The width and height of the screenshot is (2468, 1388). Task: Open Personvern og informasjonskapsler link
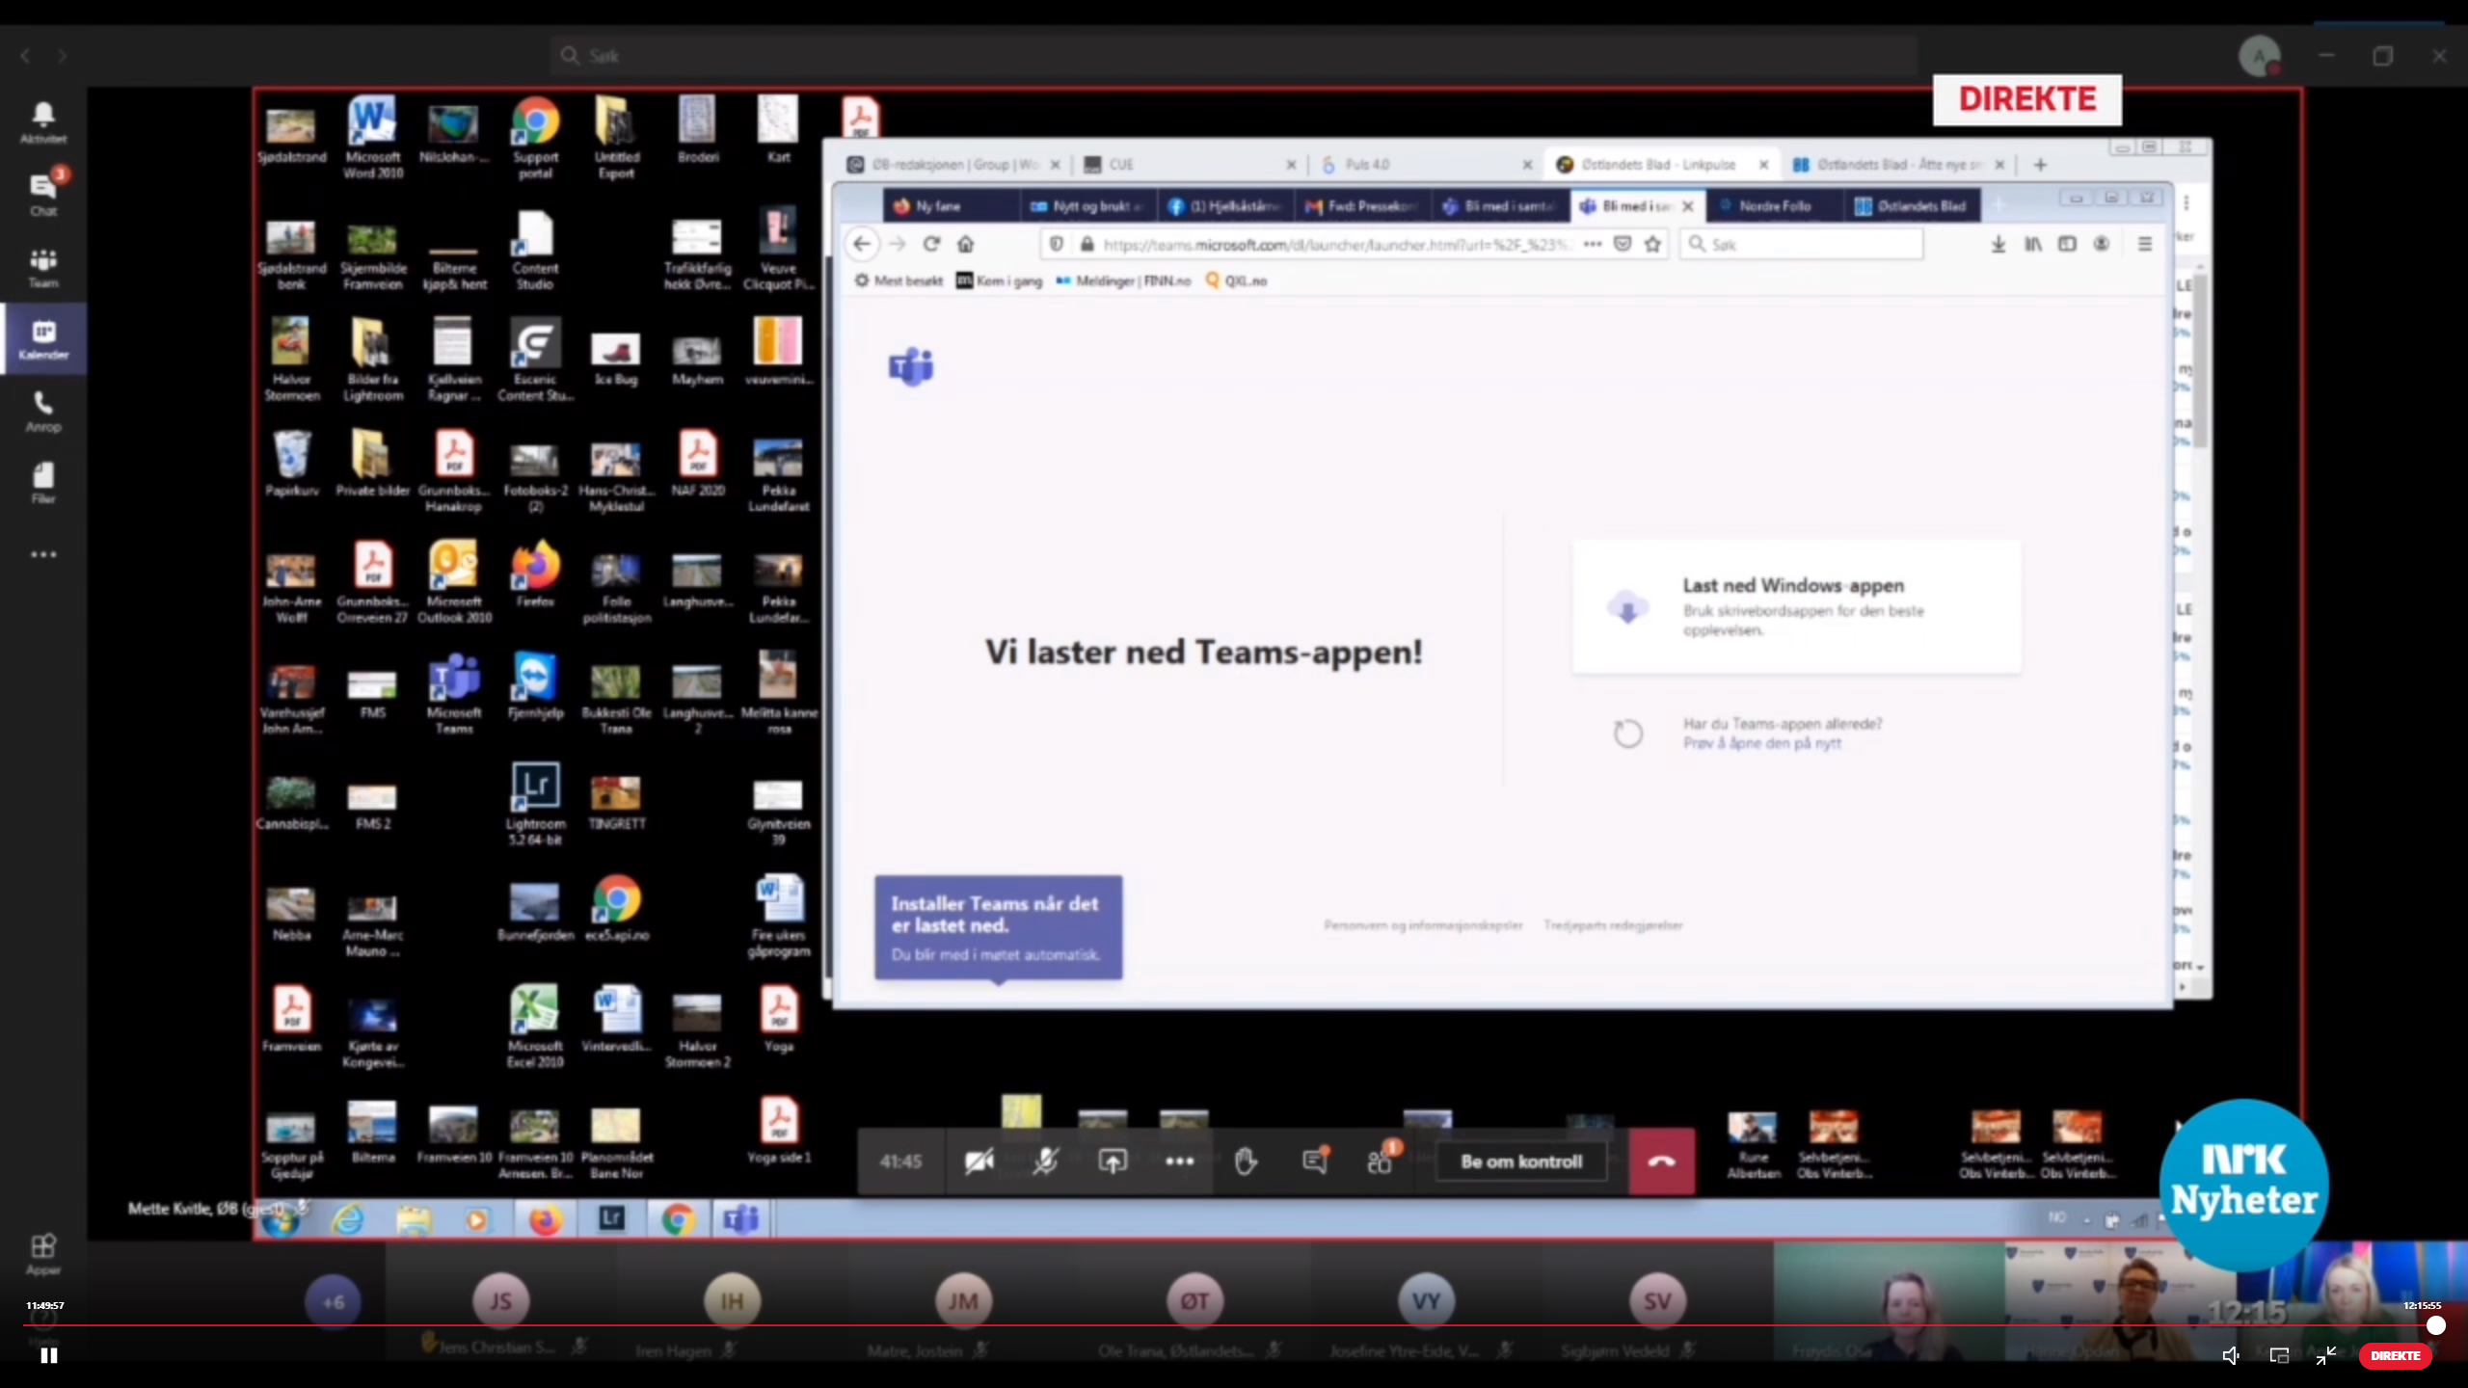tap(1423, 925)
